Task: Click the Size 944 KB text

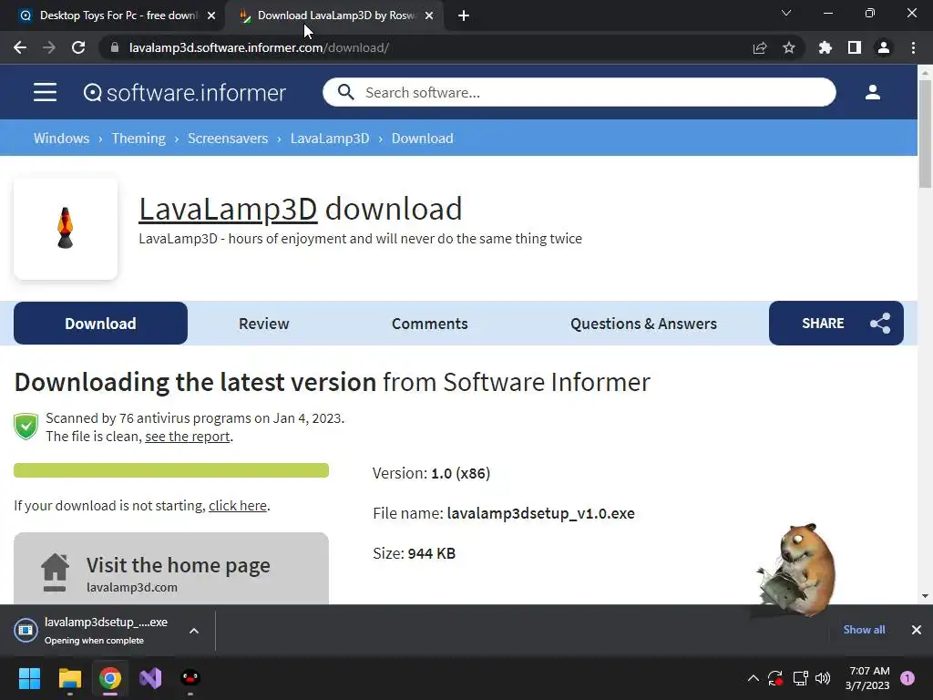Action: pyautogui.click(x=415, y=553)
